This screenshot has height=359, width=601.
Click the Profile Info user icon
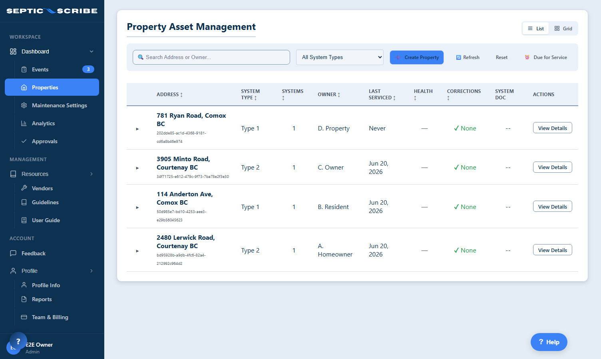pos(24,285)
